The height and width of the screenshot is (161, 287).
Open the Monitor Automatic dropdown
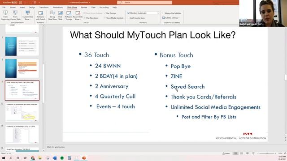coord(148,13)
